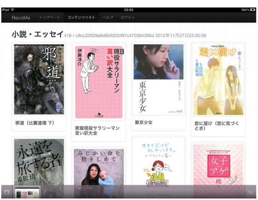Open the ヘルプ menu item
258x200 pixels.
click(x=108, y=17)
